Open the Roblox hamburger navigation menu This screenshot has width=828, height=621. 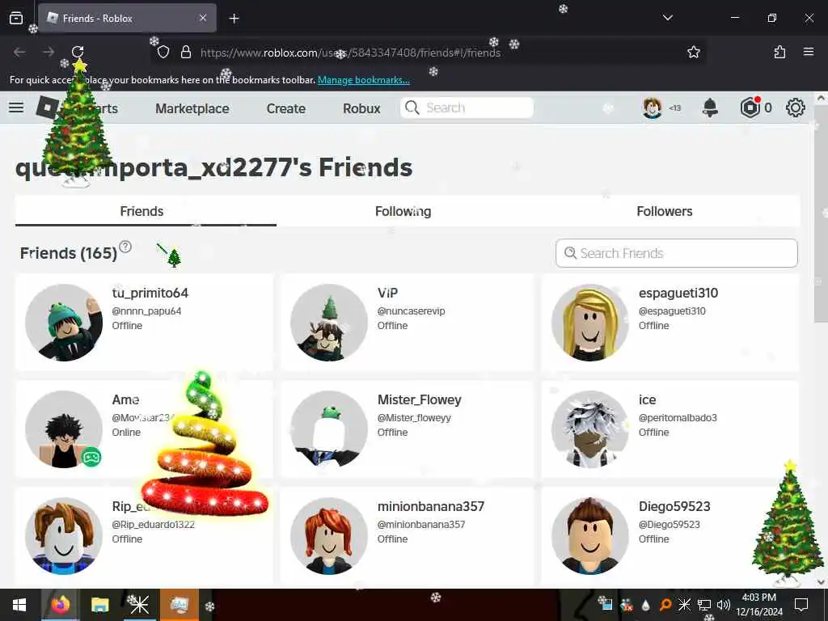(16, 108)
